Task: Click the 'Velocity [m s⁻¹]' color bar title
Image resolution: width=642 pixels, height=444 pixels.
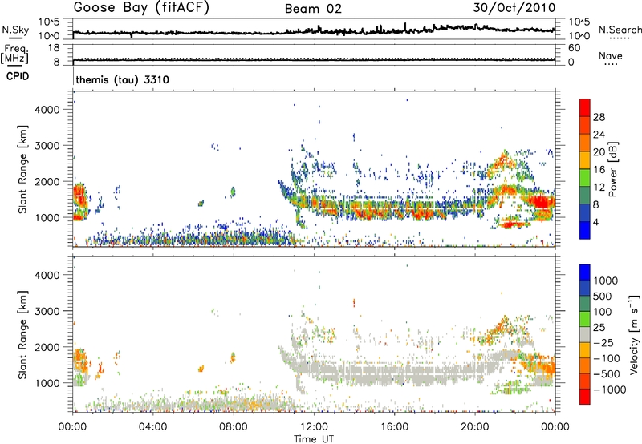Action: point(634,334)
